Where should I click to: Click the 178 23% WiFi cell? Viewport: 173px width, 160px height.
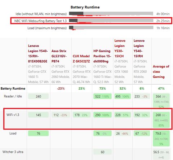click(x=81, y=115)
